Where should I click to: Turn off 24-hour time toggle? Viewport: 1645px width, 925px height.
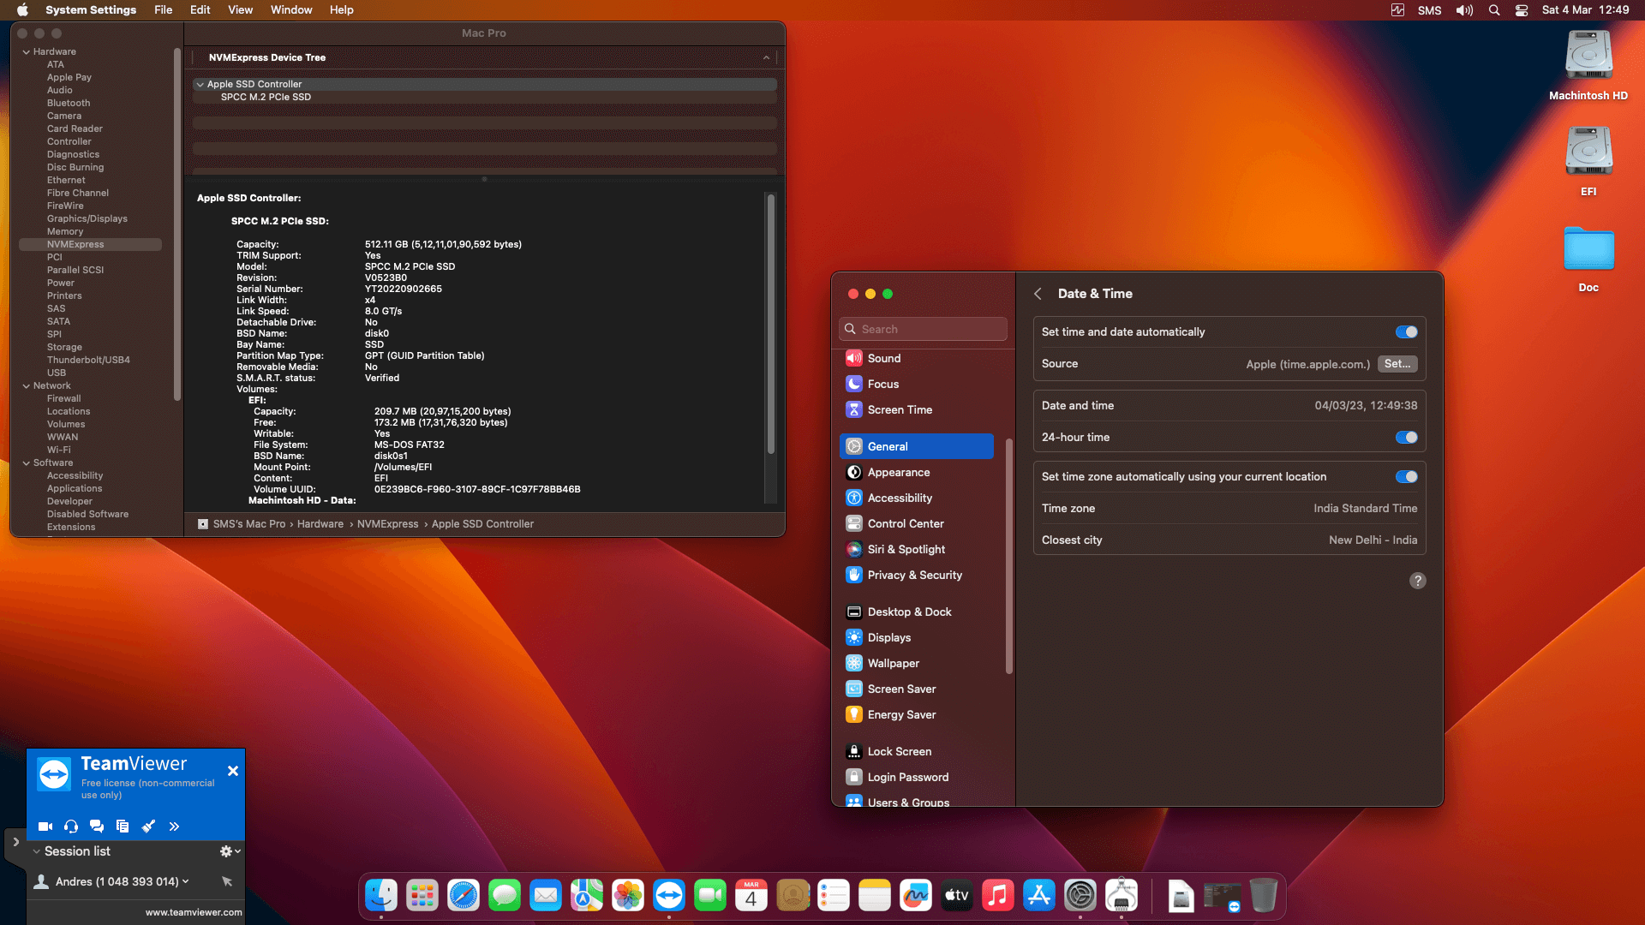click(1406, 438)
